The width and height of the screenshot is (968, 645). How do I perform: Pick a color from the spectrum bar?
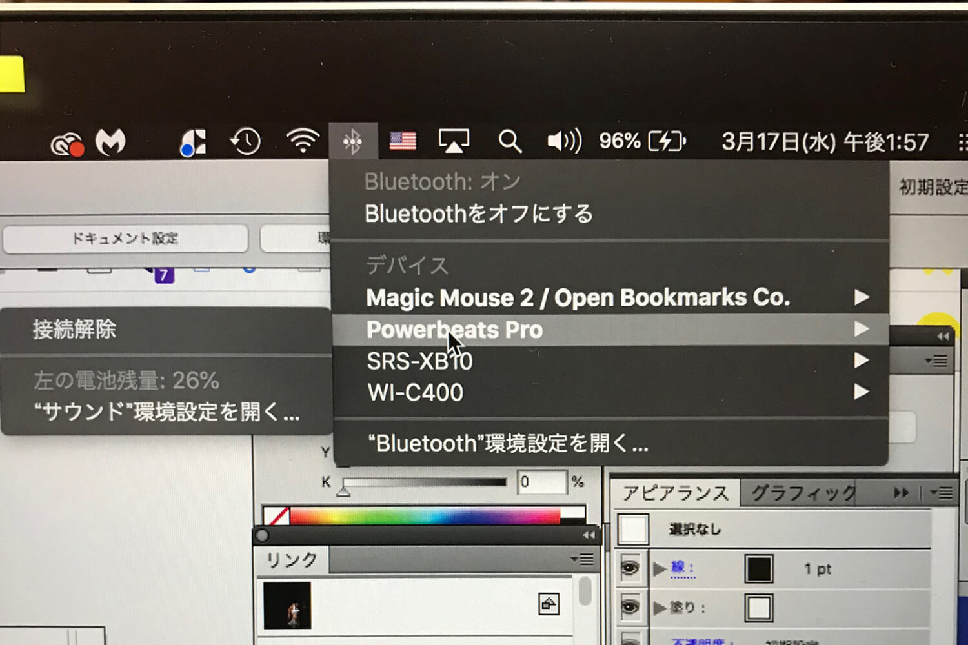425,515
